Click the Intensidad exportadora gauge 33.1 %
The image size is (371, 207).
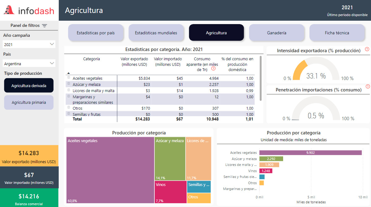(316, 69)
